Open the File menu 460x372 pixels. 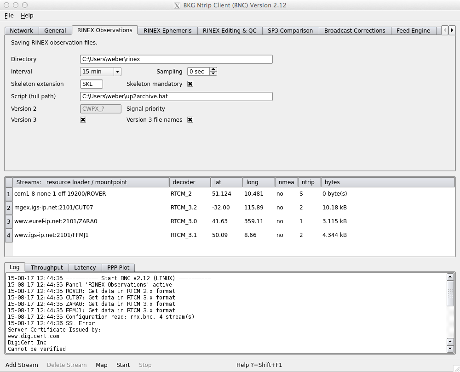(x=9, y=16)
